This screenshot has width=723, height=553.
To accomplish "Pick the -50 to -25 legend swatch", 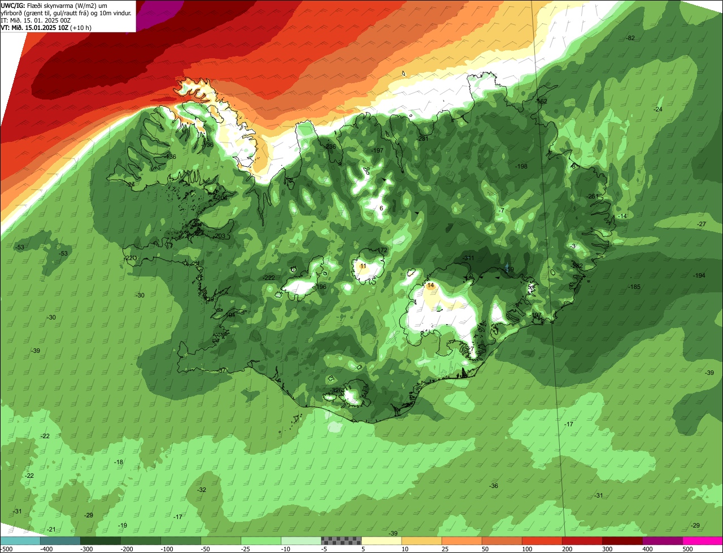I will tap(221, 541).
